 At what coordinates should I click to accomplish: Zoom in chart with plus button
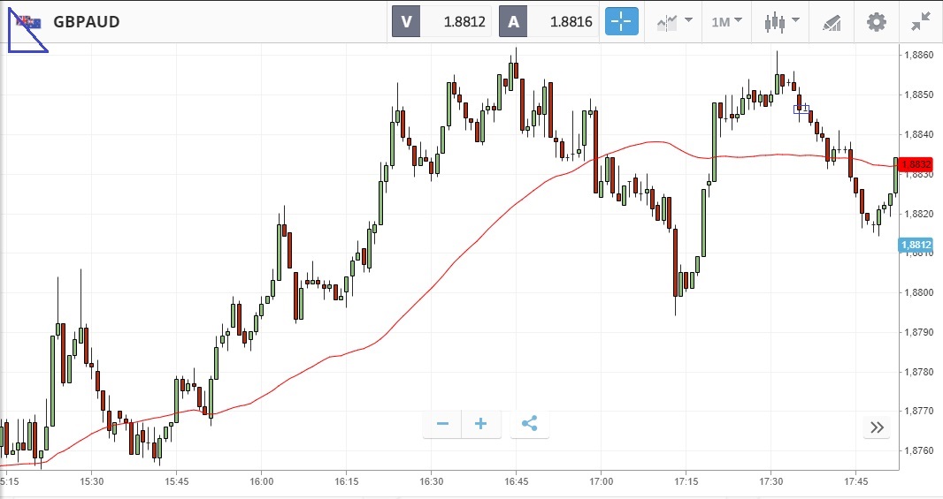[480, 425]
